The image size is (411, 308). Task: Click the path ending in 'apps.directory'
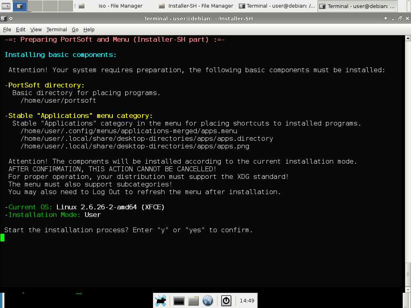[147, 138]
